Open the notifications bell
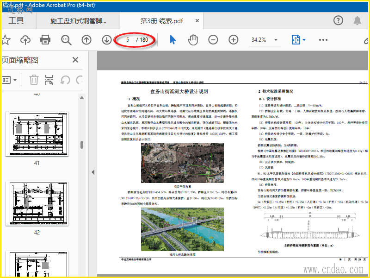The image size is (370, 278). pos(357,20)
